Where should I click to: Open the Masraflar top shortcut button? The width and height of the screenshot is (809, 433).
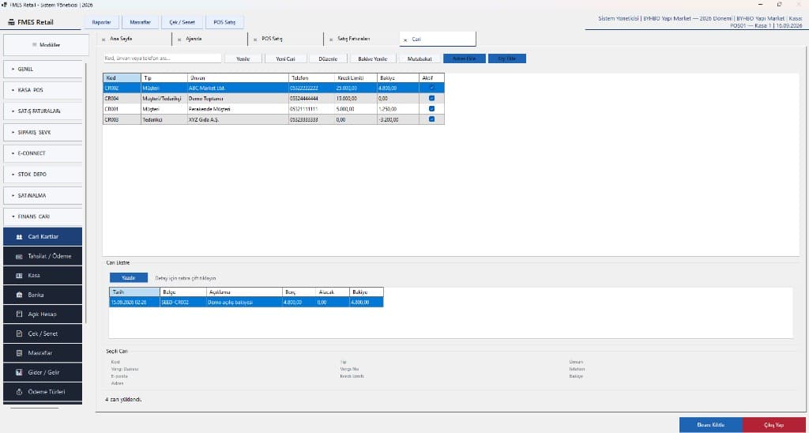pyautogui.click(x=140, y=22)
